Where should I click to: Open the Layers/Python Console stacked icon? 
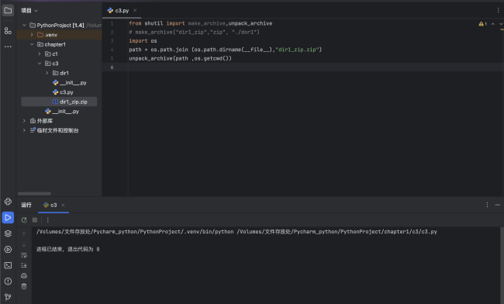point(8,233)
